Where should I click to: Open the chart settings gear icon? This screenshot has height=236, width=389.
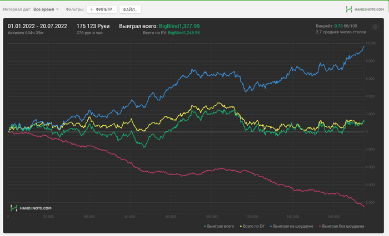375,27
